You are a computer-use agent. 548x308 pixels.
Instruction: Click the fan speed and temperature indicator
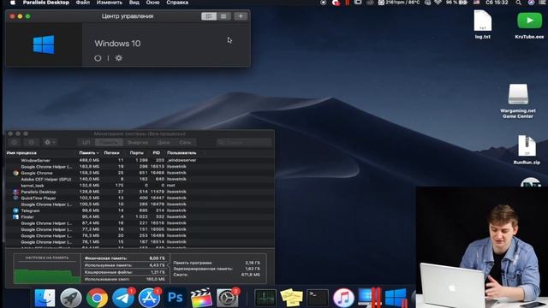point(400,3)
